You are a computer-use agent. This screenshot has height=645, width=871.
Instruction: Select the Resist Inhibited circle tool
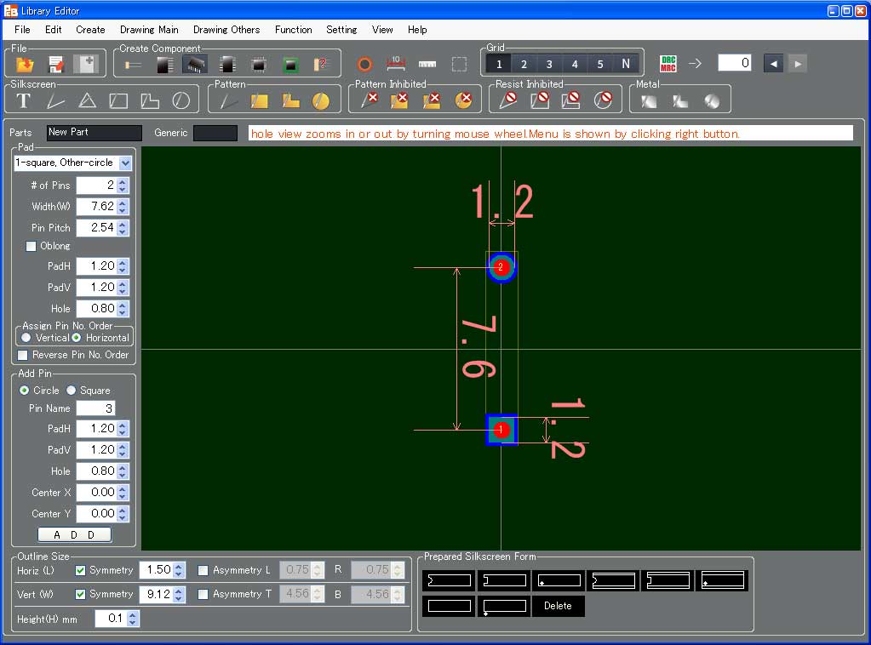tap(603, 100)
